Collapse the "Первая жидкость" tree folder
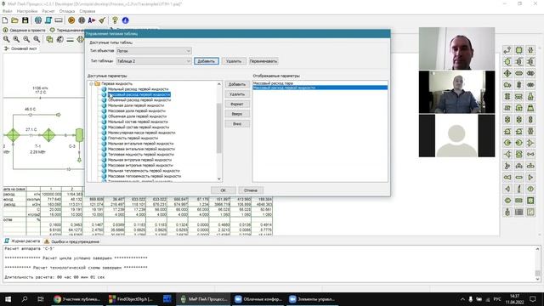 coord(91,83)
